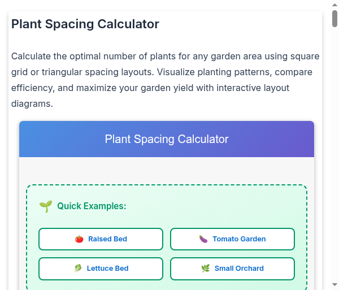The width and height of the screenshot is (339, 290).
Task: Click the herb leaf icon on Small Orchard
Action: pos(206,268)
